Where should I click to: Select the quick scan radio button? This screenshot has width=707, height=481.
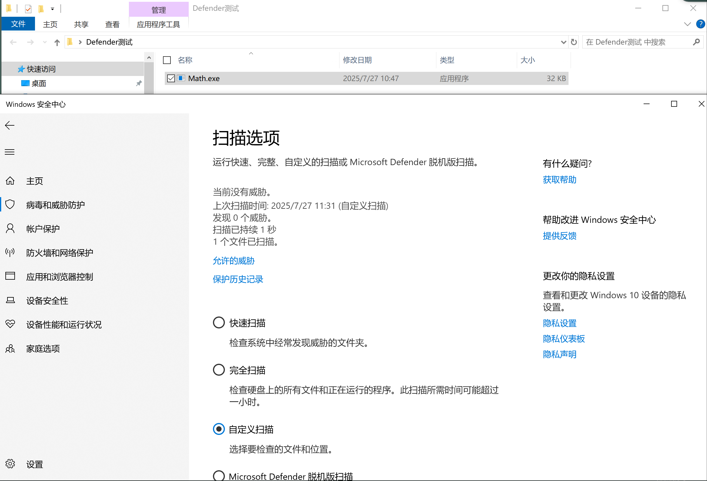pyautogui.click(x=219, y=322)
